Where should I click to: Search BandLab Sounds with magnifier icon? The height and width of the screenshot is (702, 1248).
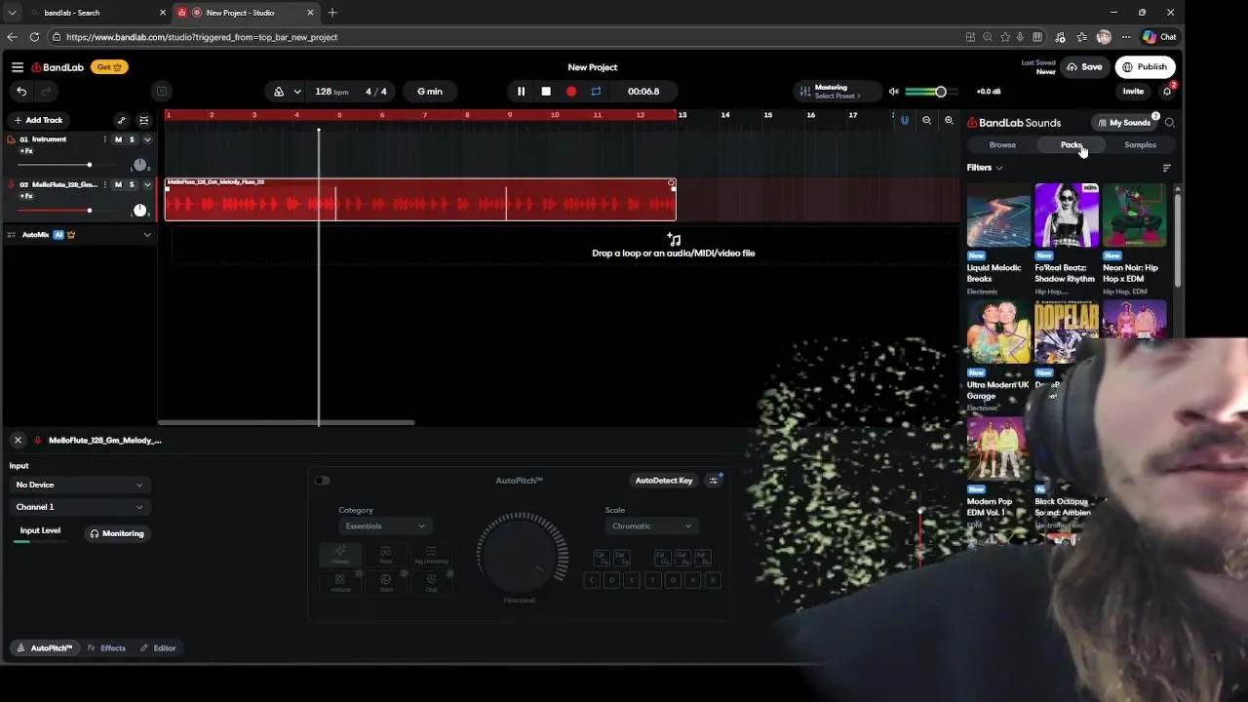point(1170,123)
